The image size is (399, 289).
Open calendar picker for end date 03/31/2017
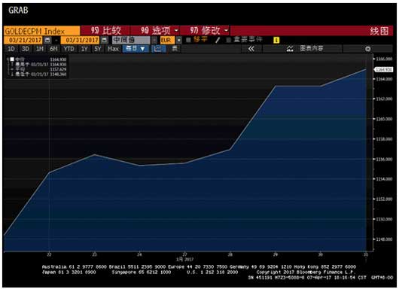[104, 40]
